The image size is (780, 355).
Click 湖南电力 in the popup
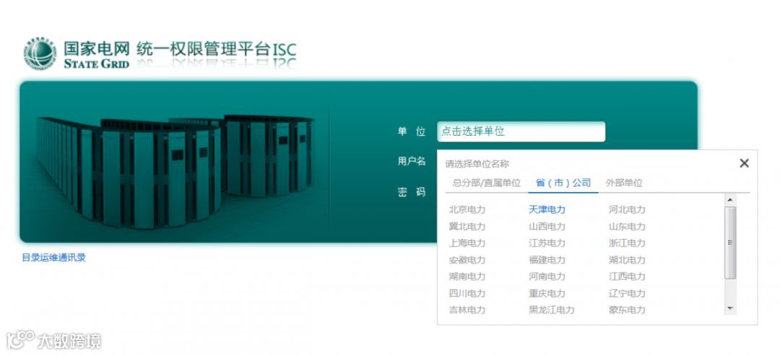coord(467,276)
